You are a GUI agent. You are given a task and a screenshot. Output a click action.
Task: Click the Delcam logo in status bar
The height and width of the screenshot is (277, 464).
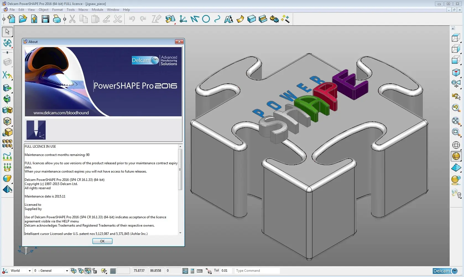pos(445,271)
